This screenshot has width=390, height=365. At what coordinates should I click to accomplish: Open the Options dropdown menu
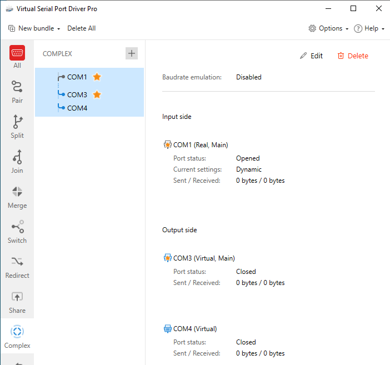click(328, 28)
